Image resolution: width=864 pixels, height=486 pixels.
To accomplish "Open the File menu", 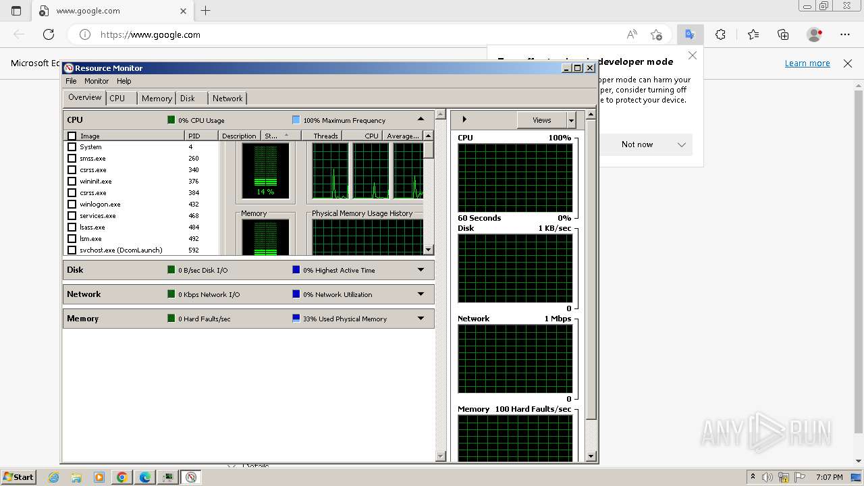I will tap(71, 81).
